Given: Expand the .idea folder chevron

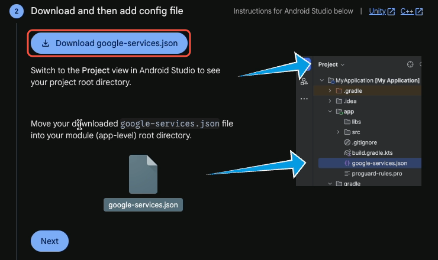Looking at the screenshot, I should [x=330, y=101].
